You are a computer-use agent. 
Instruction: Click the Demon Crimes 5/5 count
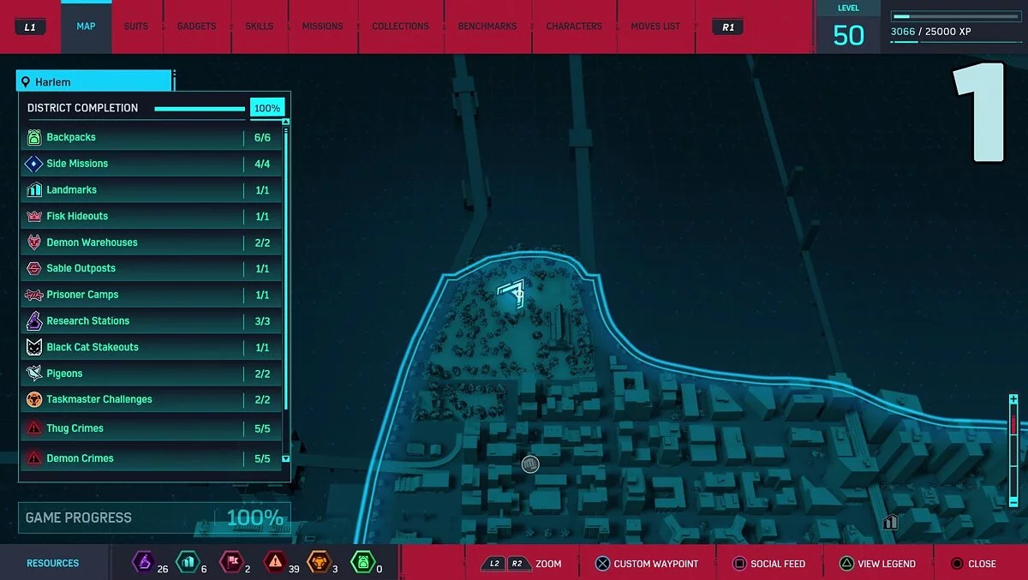[262, 458]
